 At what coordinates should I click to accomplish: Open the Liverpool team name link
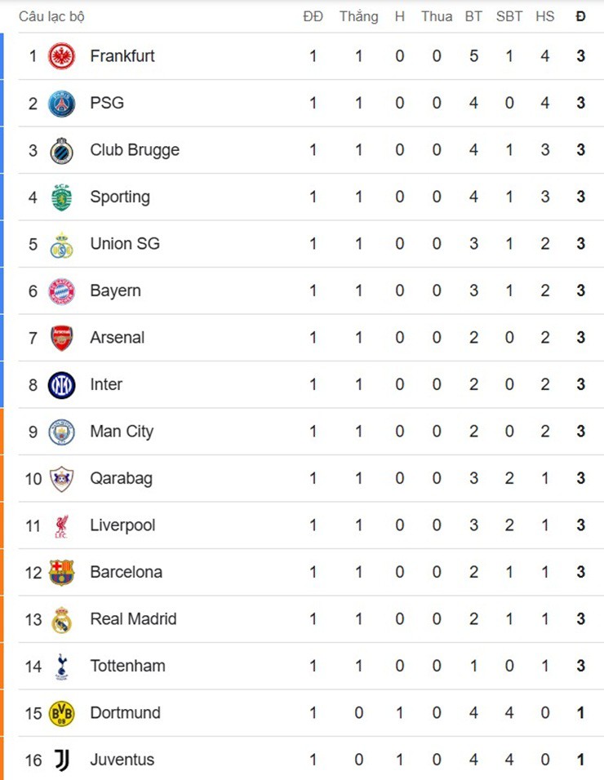(x=122, y=525)
